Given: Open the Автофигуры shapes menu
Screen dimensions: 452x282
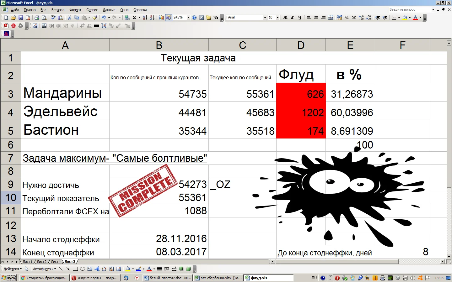Looking at the screenshot, I should (x=45, y=269).
